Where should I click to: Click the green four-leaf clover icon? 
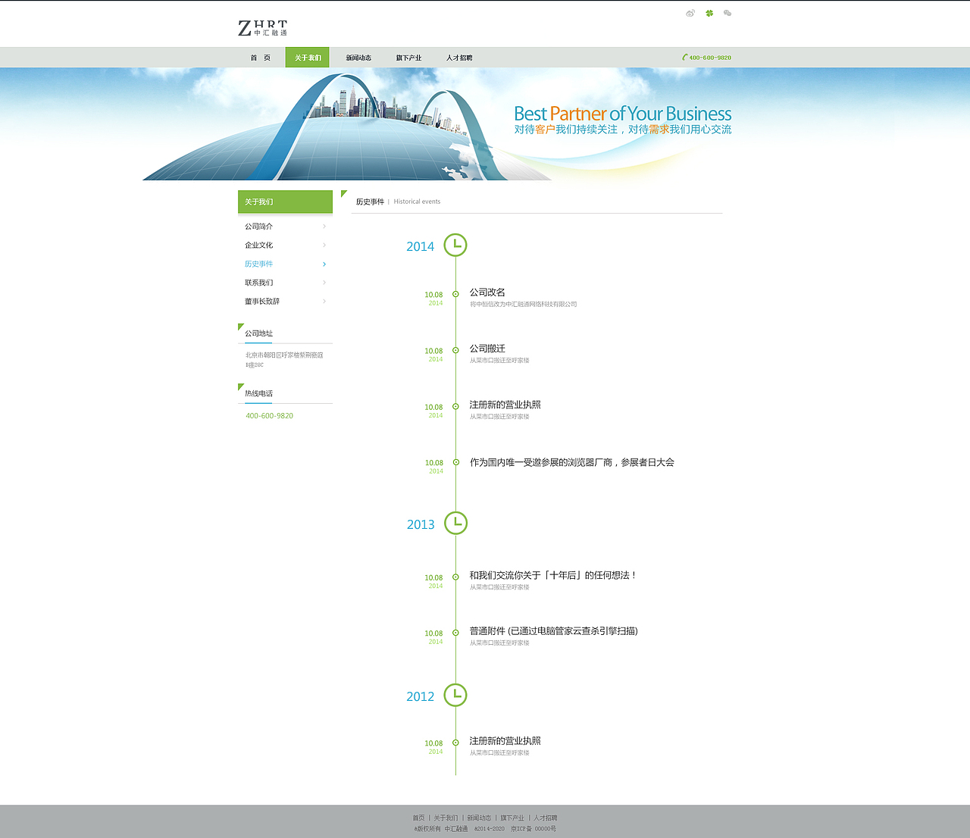(709, 14)
